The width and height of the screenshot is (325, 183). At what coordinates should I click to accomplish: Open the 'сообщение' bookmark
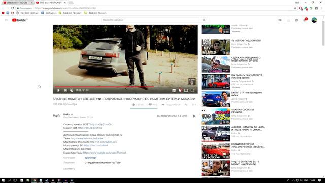(x=49, y=13)
